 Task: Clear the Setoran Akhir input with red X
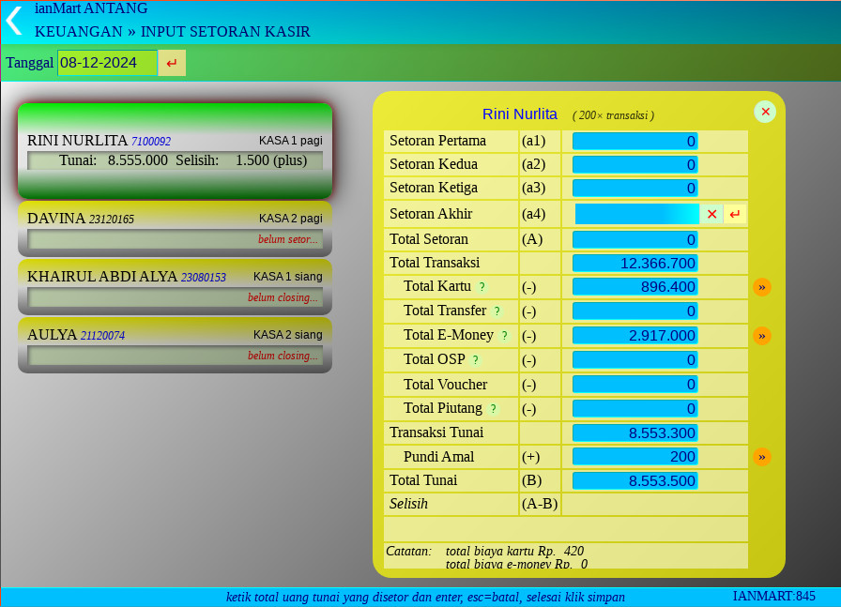[711, 214]
